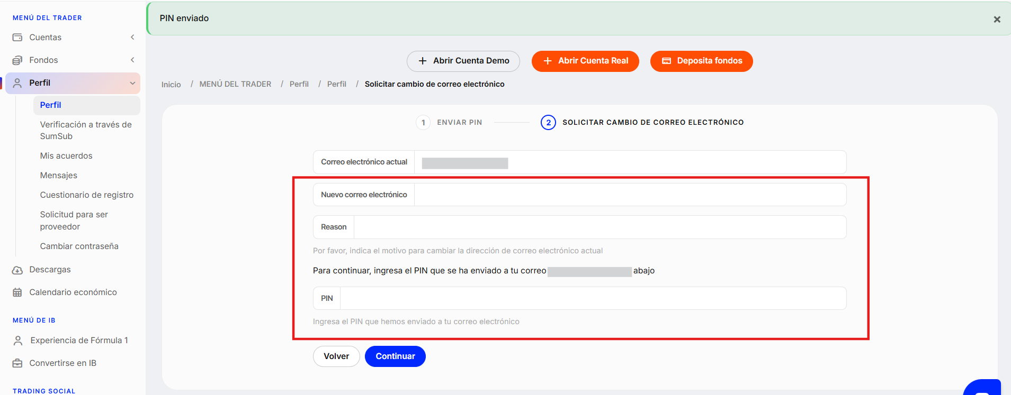The height and width of the screenshot is (395, 1011).
Task: Open Fondos in trader menu
Action: [73, 60]
